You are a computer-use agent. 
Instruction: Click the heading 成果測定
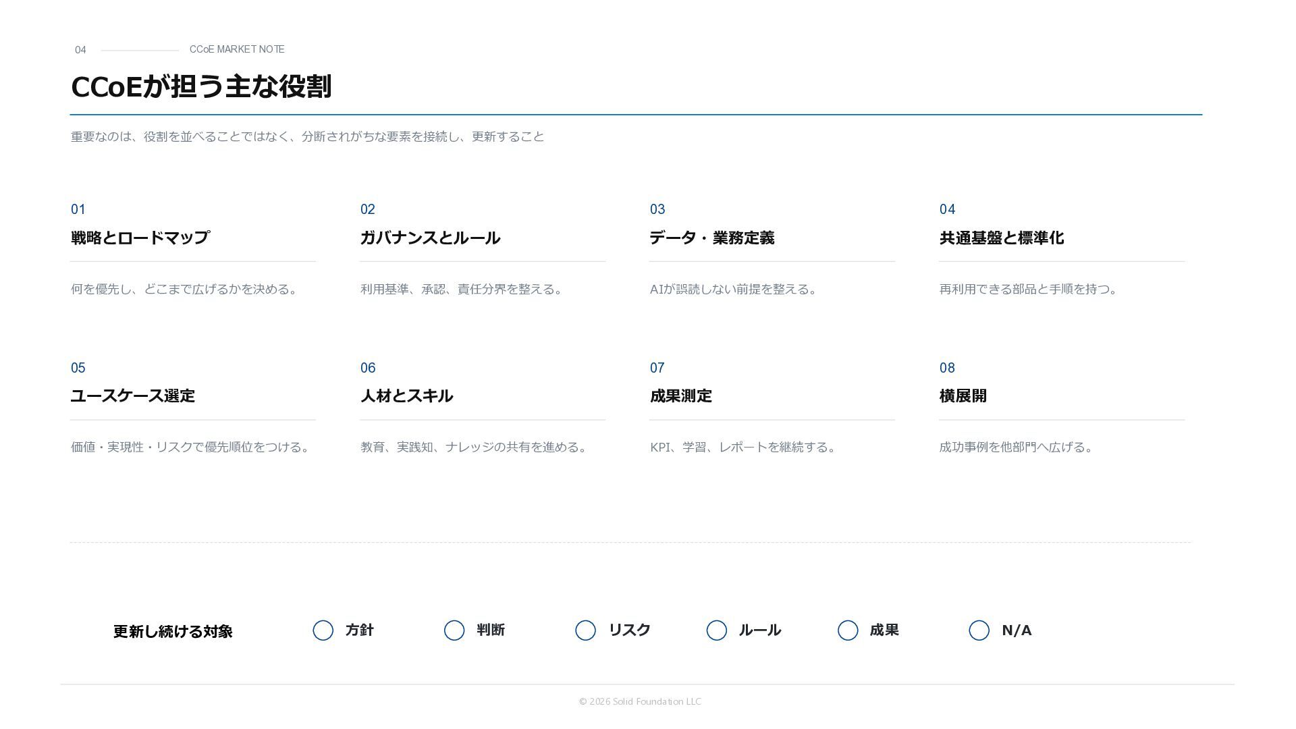tap(681, 396)
